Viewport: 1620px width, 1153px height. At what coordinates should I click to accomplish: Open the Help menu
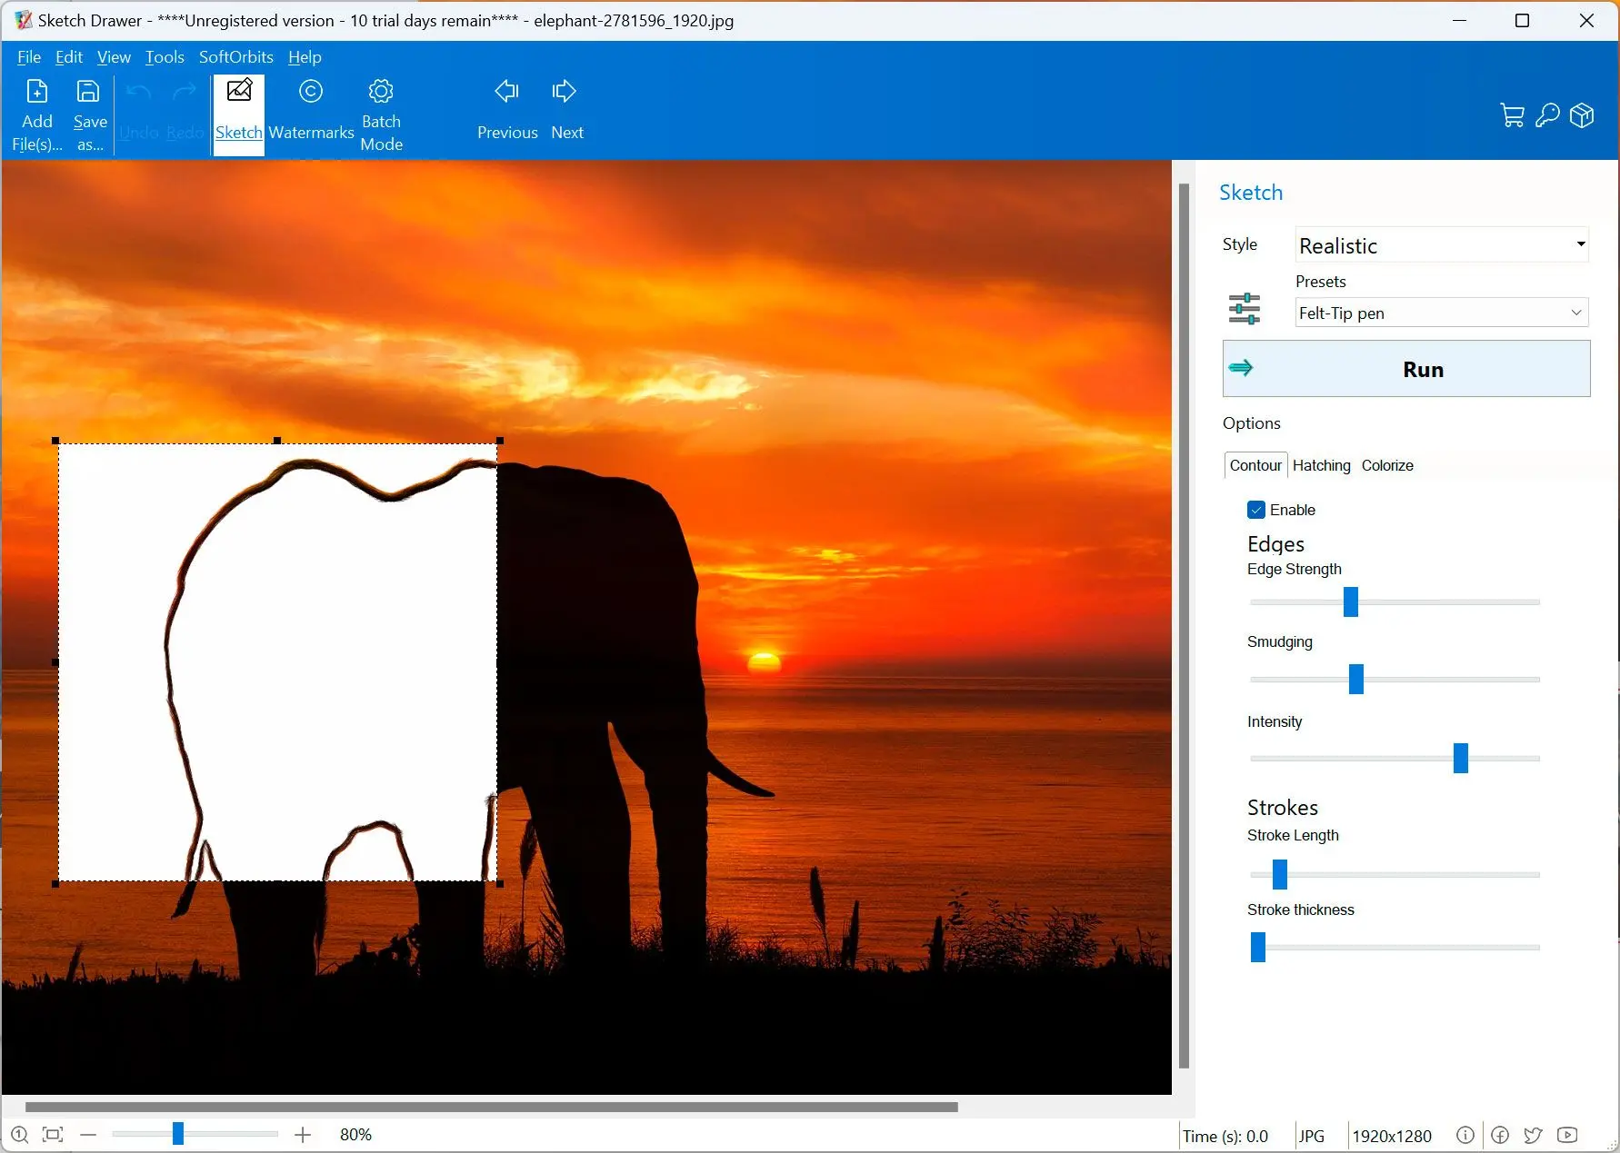[x=305, y=57]
